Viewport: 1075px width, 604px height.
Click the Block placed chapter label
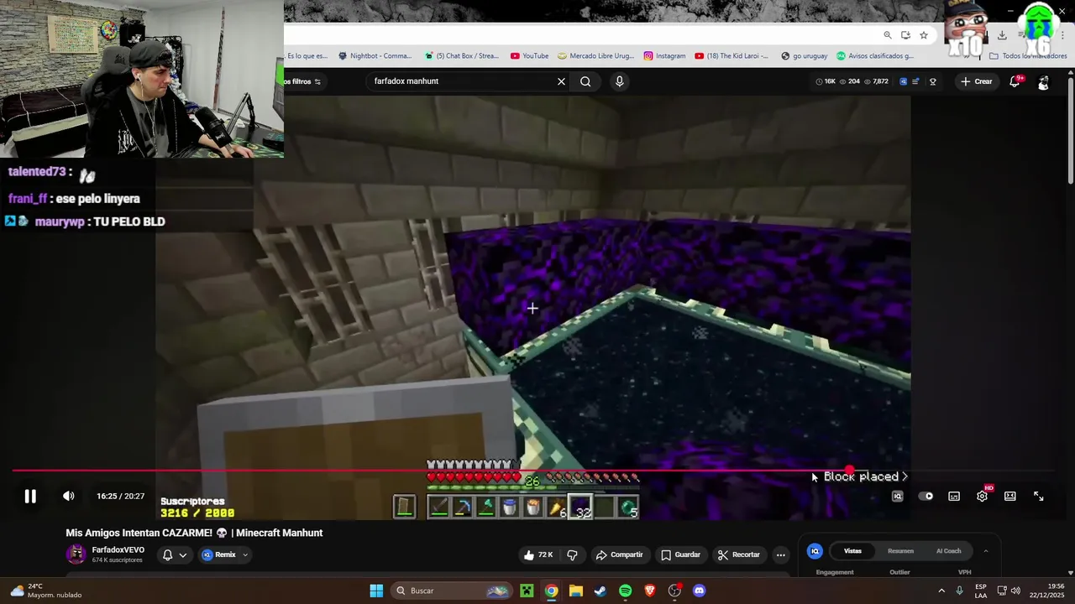[x=865, y=476]
